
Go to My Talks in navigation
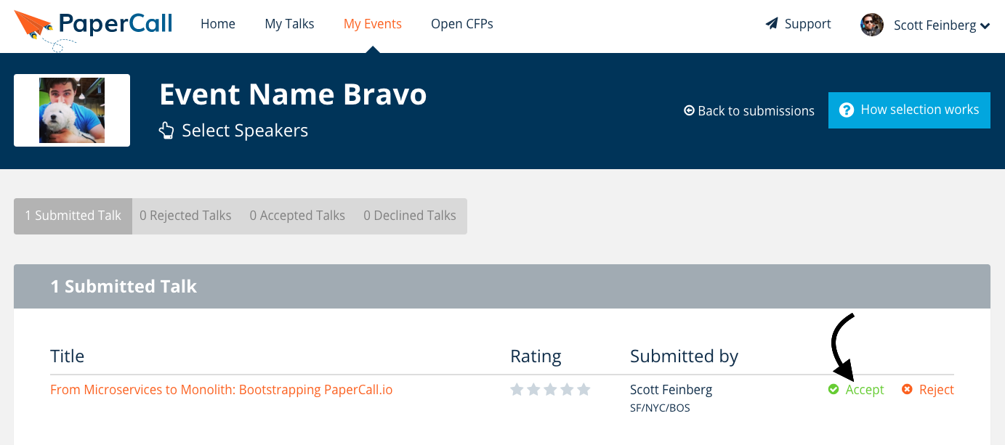pos(289,24)
